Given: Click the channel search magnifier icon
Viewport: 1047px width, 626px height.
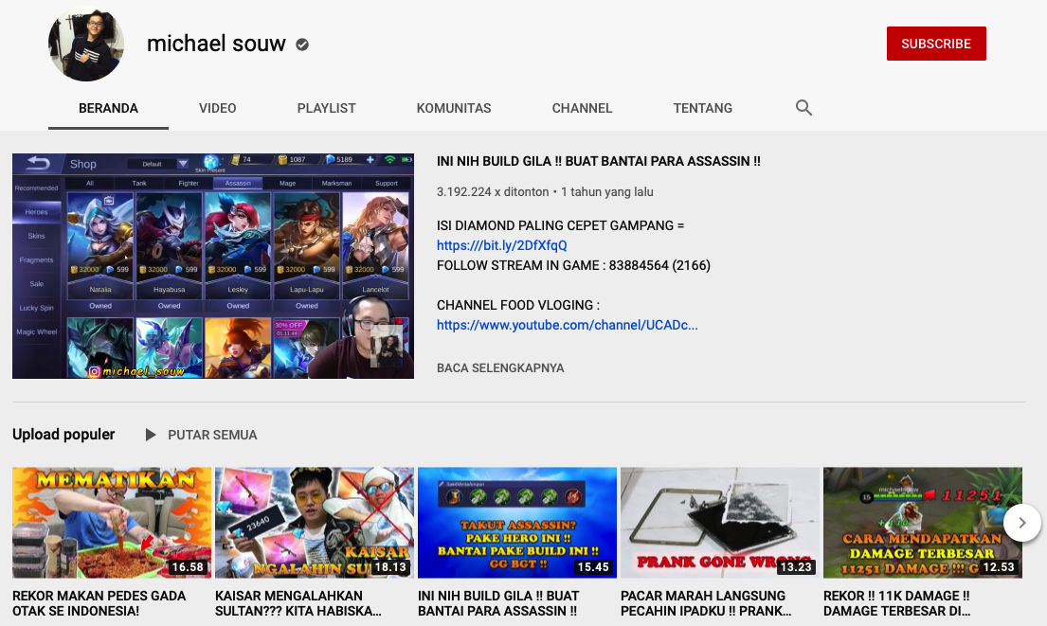Looking at the screenshot, I should [x=803, y=108].
